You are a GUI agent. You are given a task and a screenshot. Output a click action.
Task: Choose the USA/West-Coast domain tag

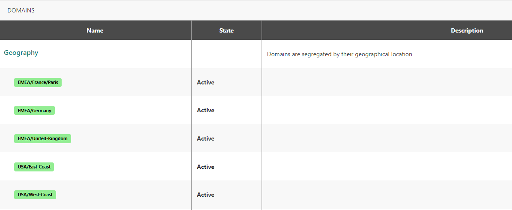tap(35, 195)
